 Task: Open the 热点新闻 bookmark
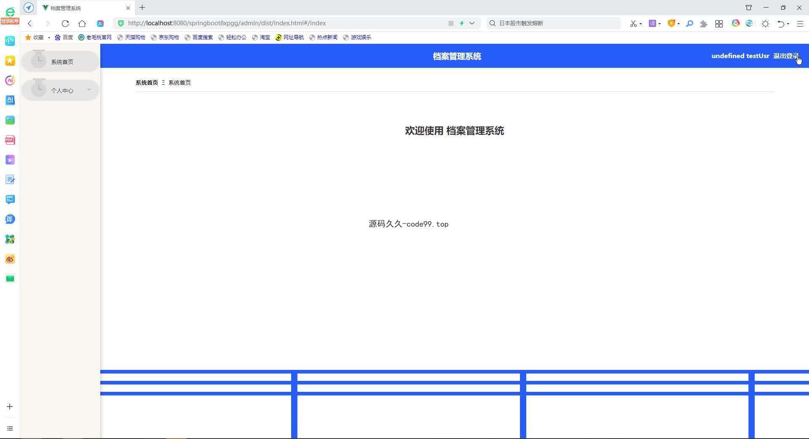click(x=323, y=37)
